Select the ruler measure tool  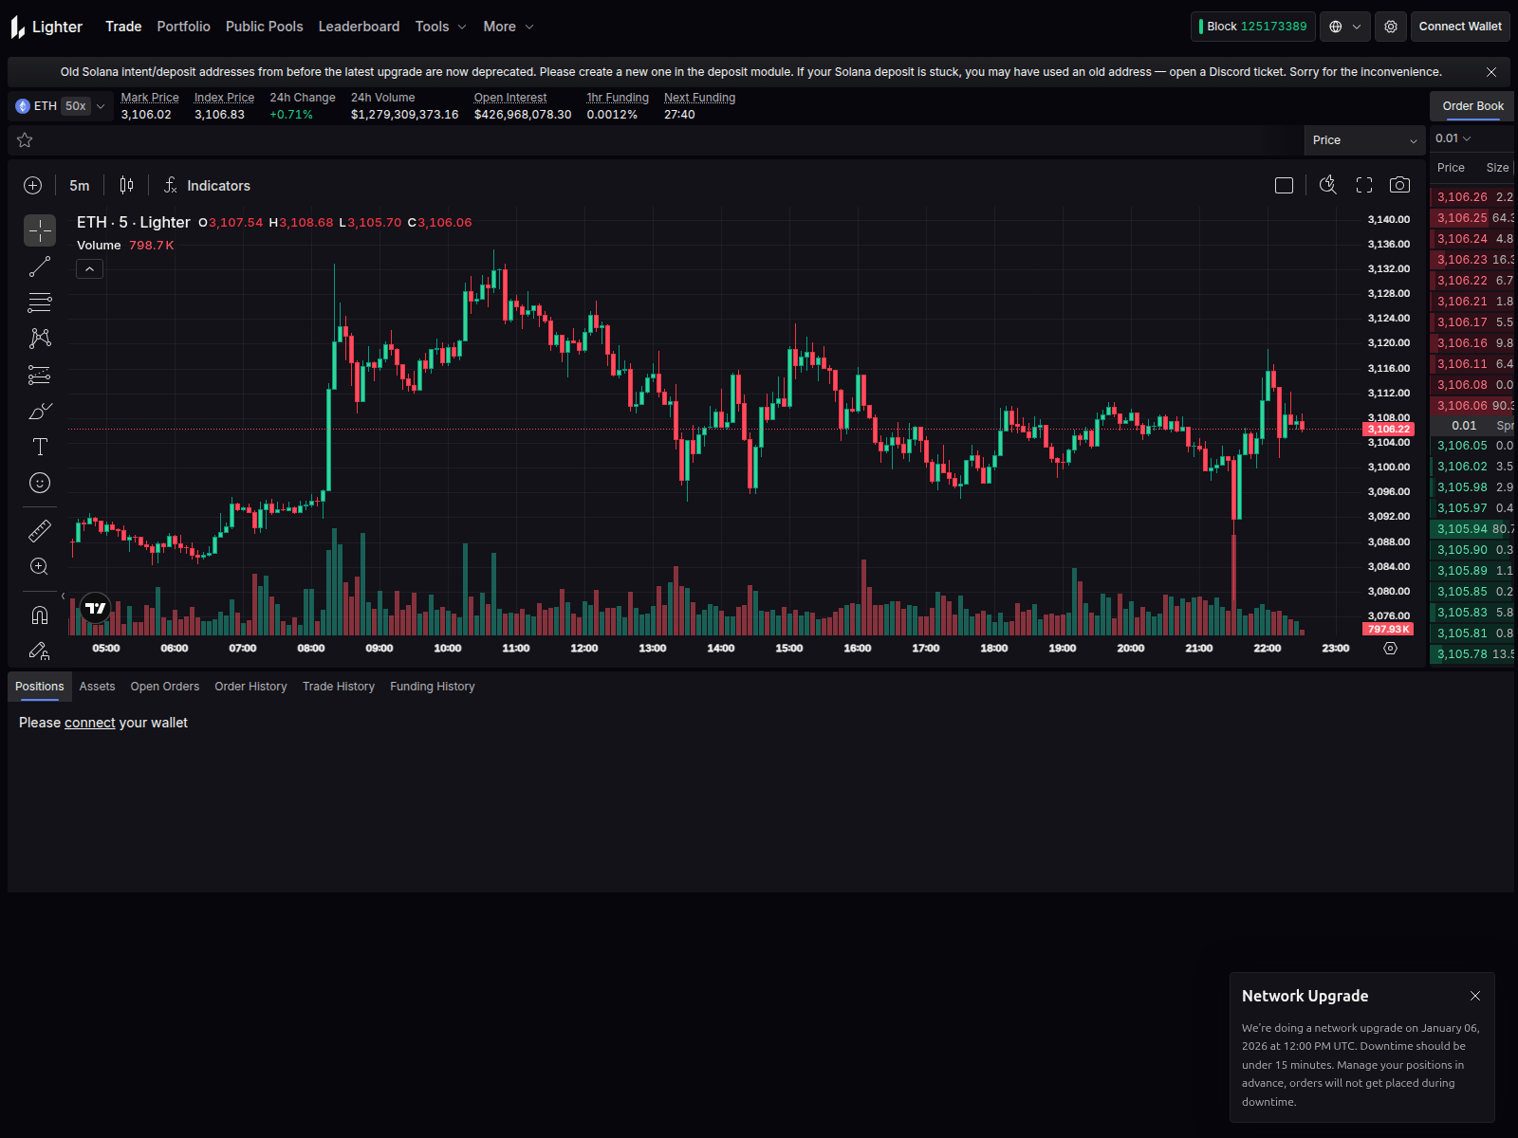40,531
